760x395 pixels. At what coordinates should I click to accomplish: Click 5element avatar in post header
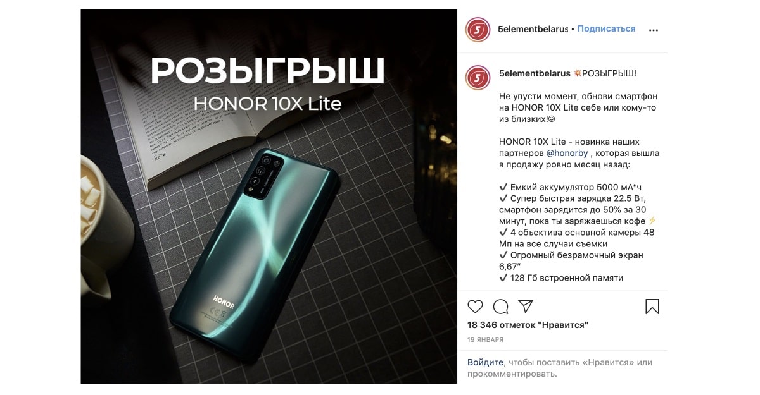tap(478, 29)
